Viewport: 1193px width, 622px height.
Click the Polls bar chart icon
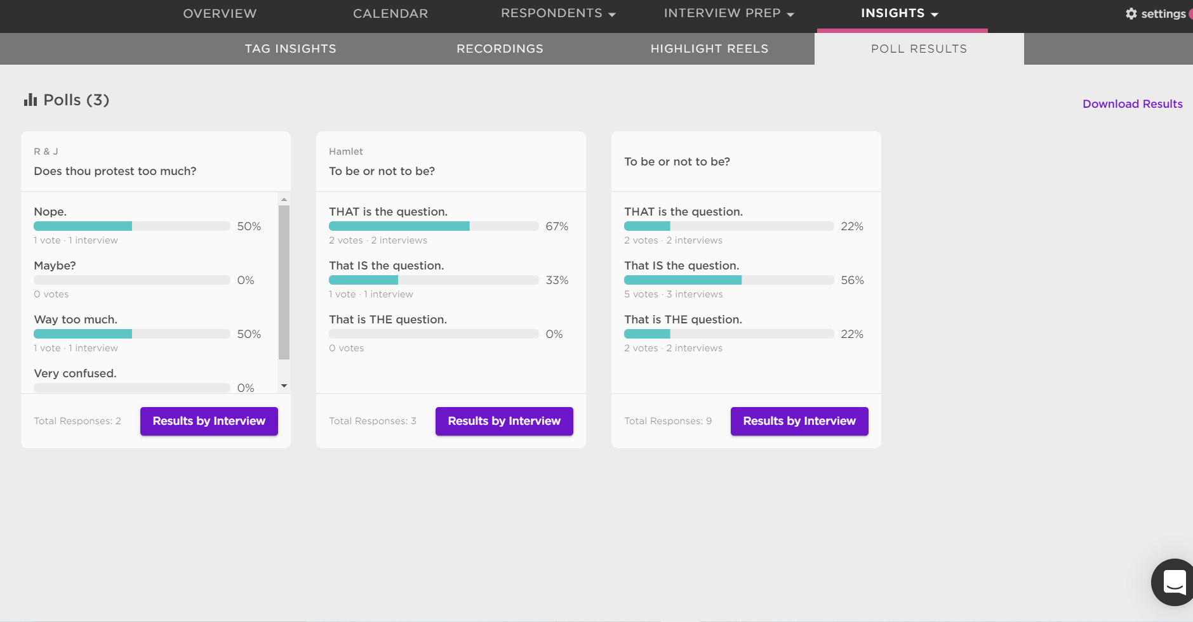(30, 100)
